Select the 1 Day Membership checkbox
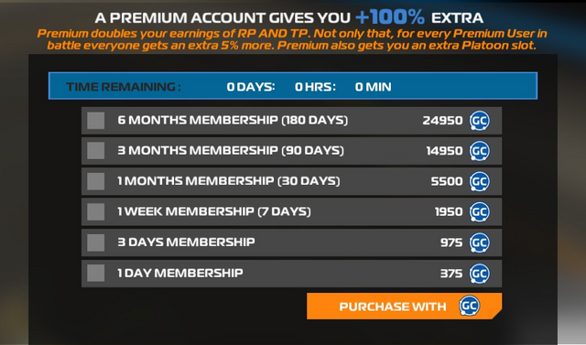Image resolution: width=586 pixels, height=345 pixels. tap(95, 274)
